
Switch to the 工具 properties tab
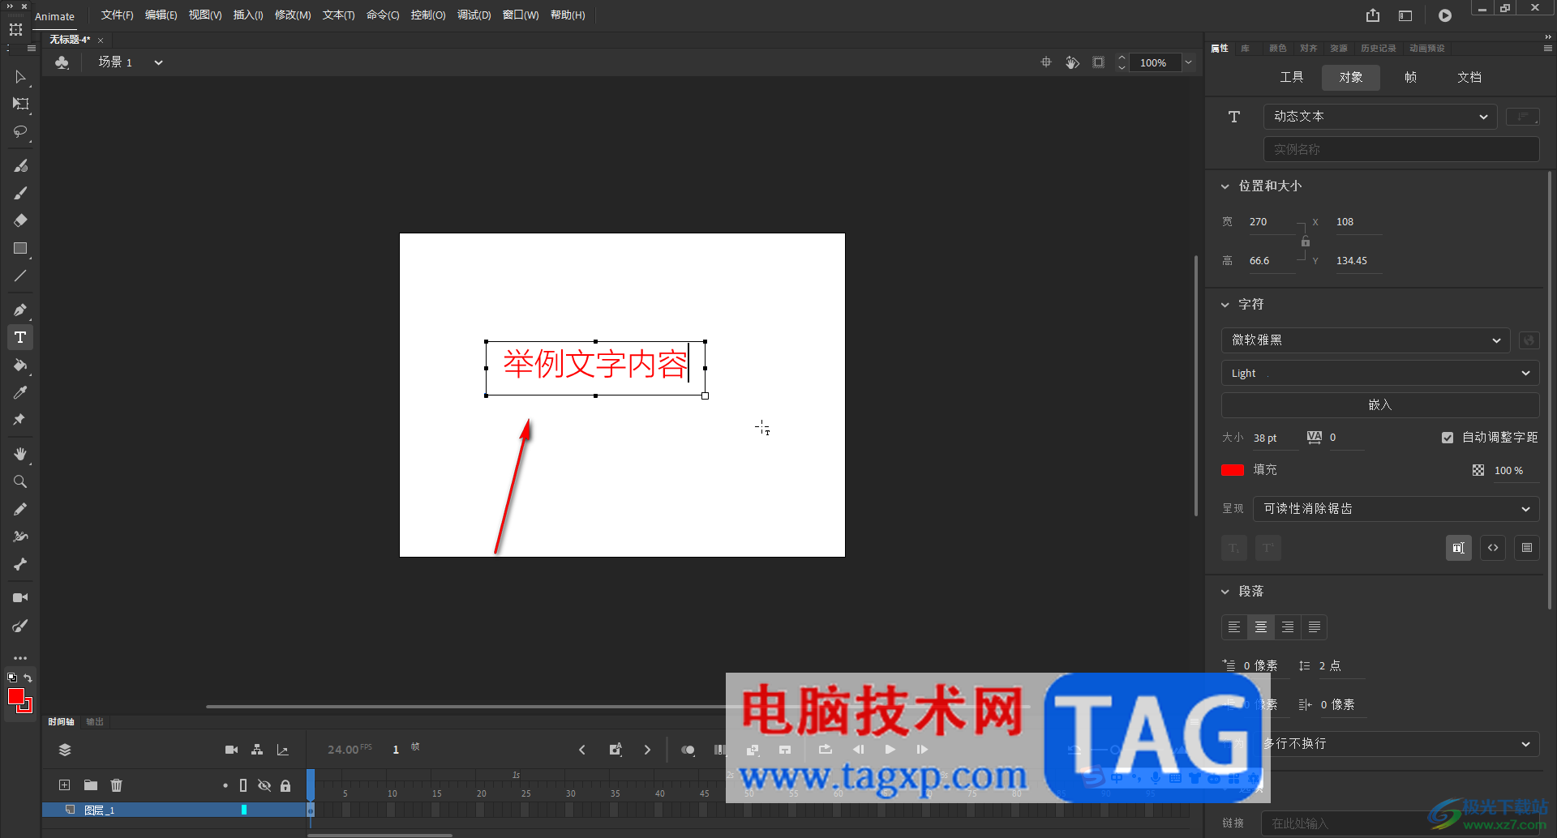(1292, 77)
